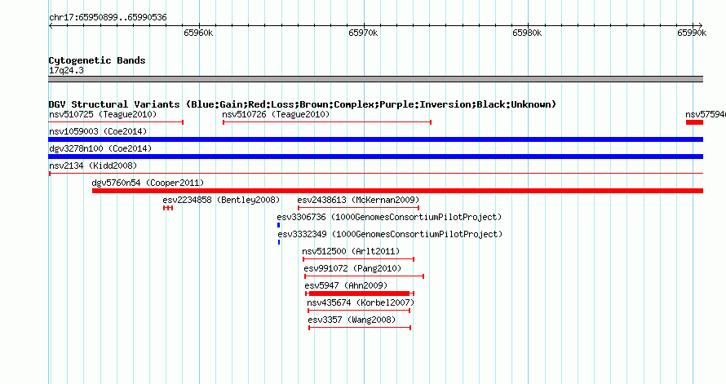Click the left arrowhead of the ruler

(51, 25)
